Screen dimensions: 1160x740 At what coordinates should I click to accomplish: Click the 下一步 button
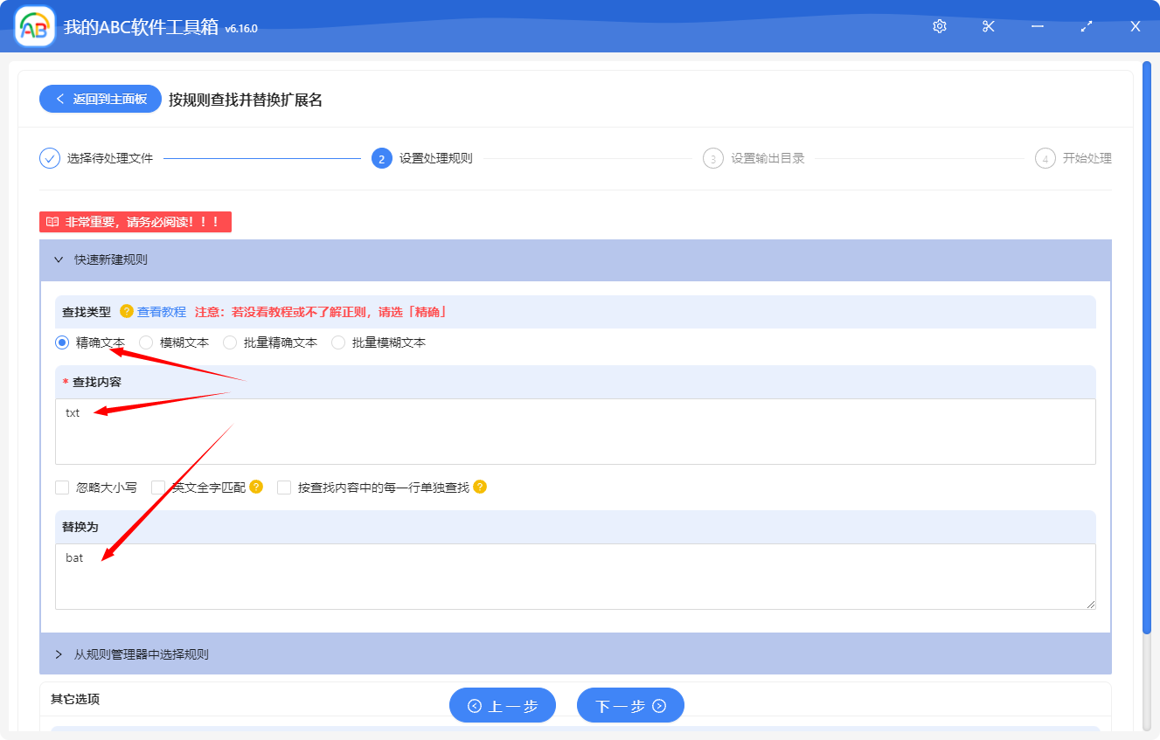pos(630,705)
